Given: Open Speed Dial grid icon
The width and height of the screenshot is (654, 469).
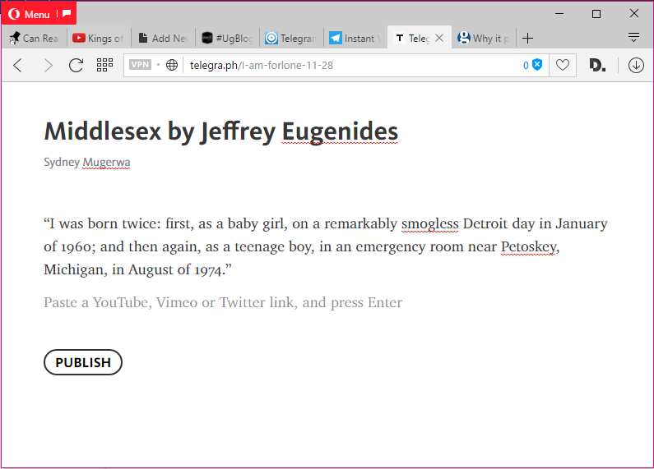Looking at the screenshot, I should pos(104,66).
